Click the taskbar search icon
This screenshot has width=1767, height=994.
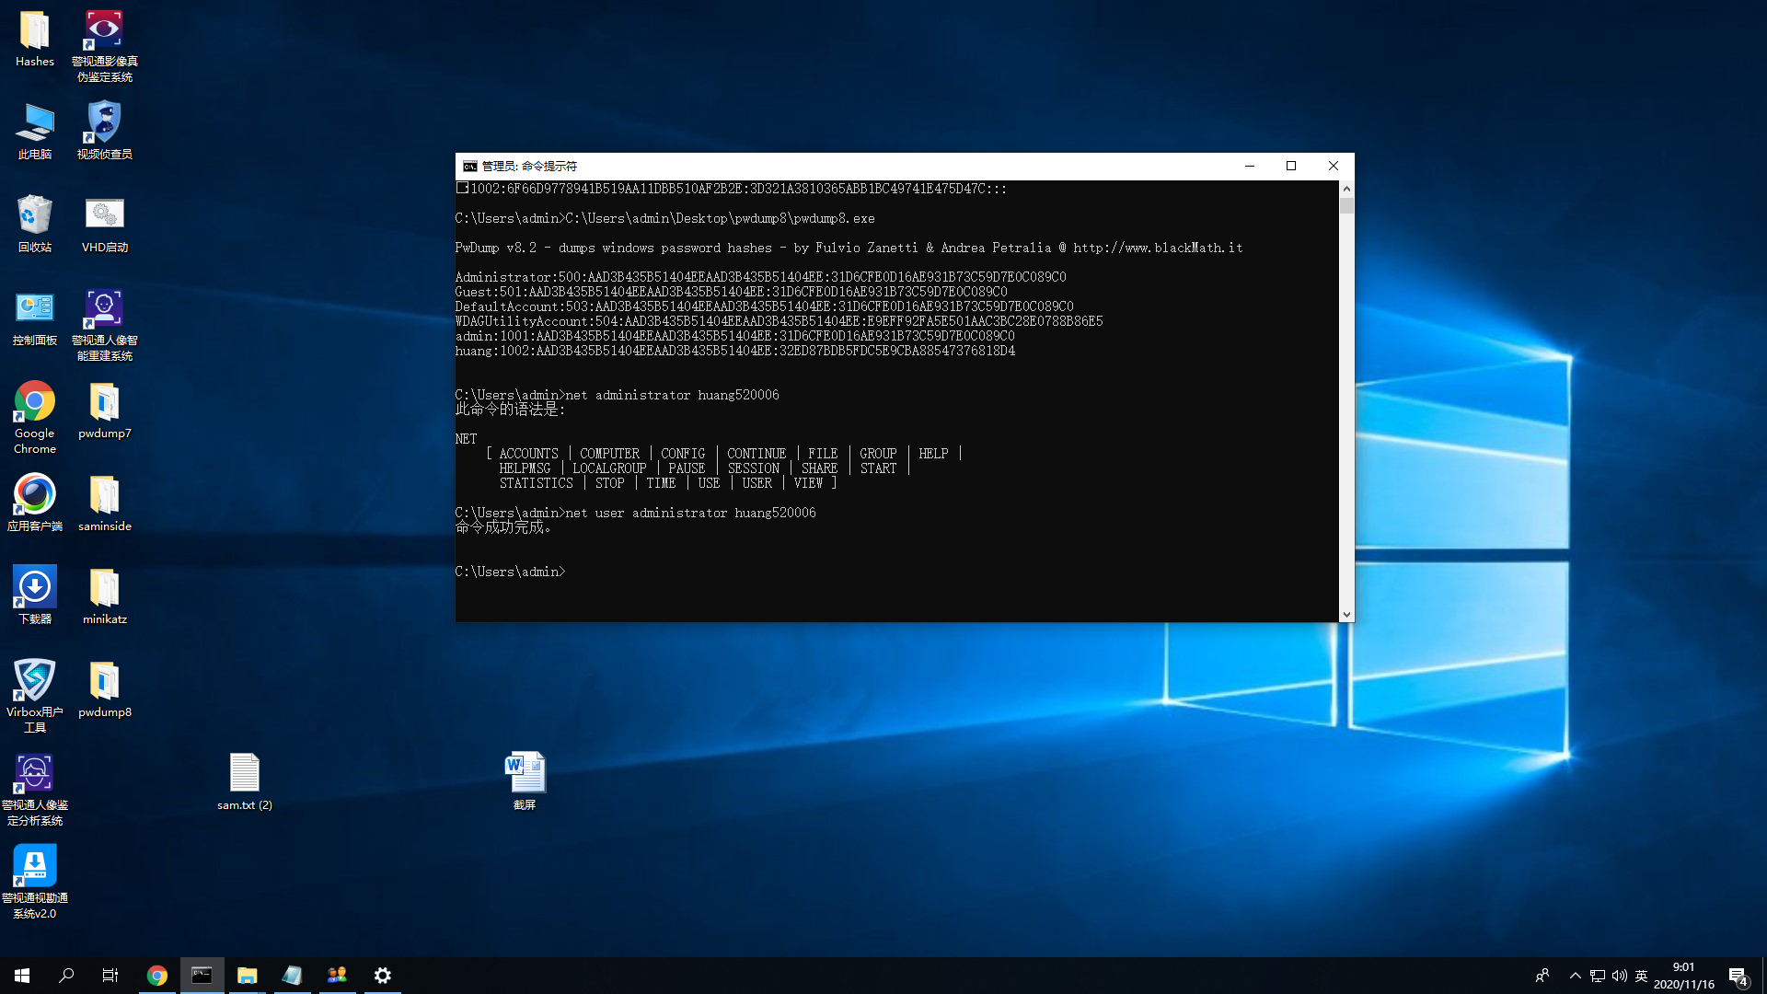[x=66, y=976]
